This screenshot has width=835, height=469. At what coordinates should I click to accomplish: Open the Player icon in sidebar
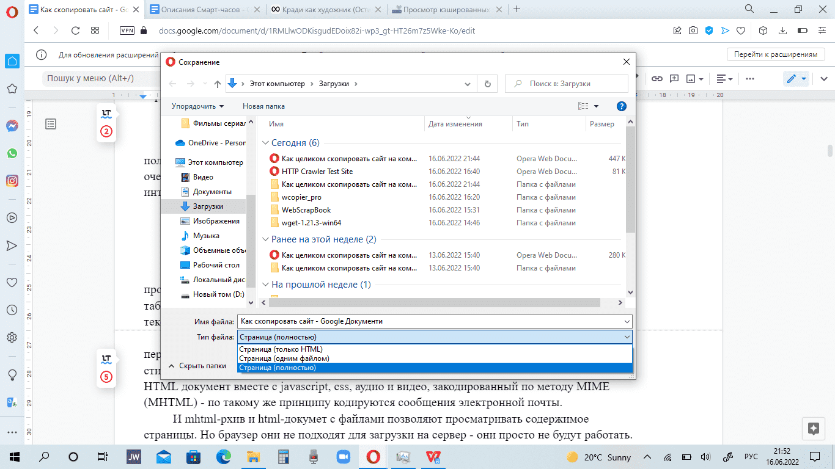coord(12,217)
